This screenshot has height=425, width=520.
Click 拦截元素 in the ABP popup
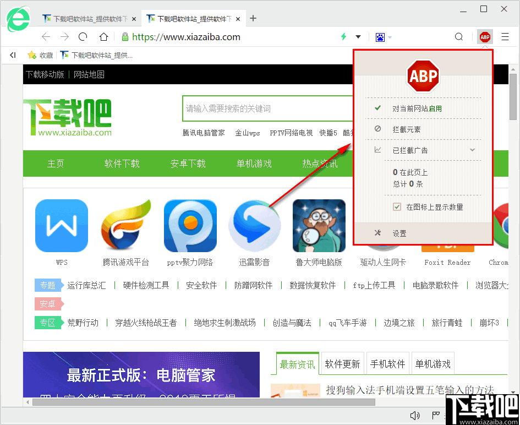click(407, 129)
